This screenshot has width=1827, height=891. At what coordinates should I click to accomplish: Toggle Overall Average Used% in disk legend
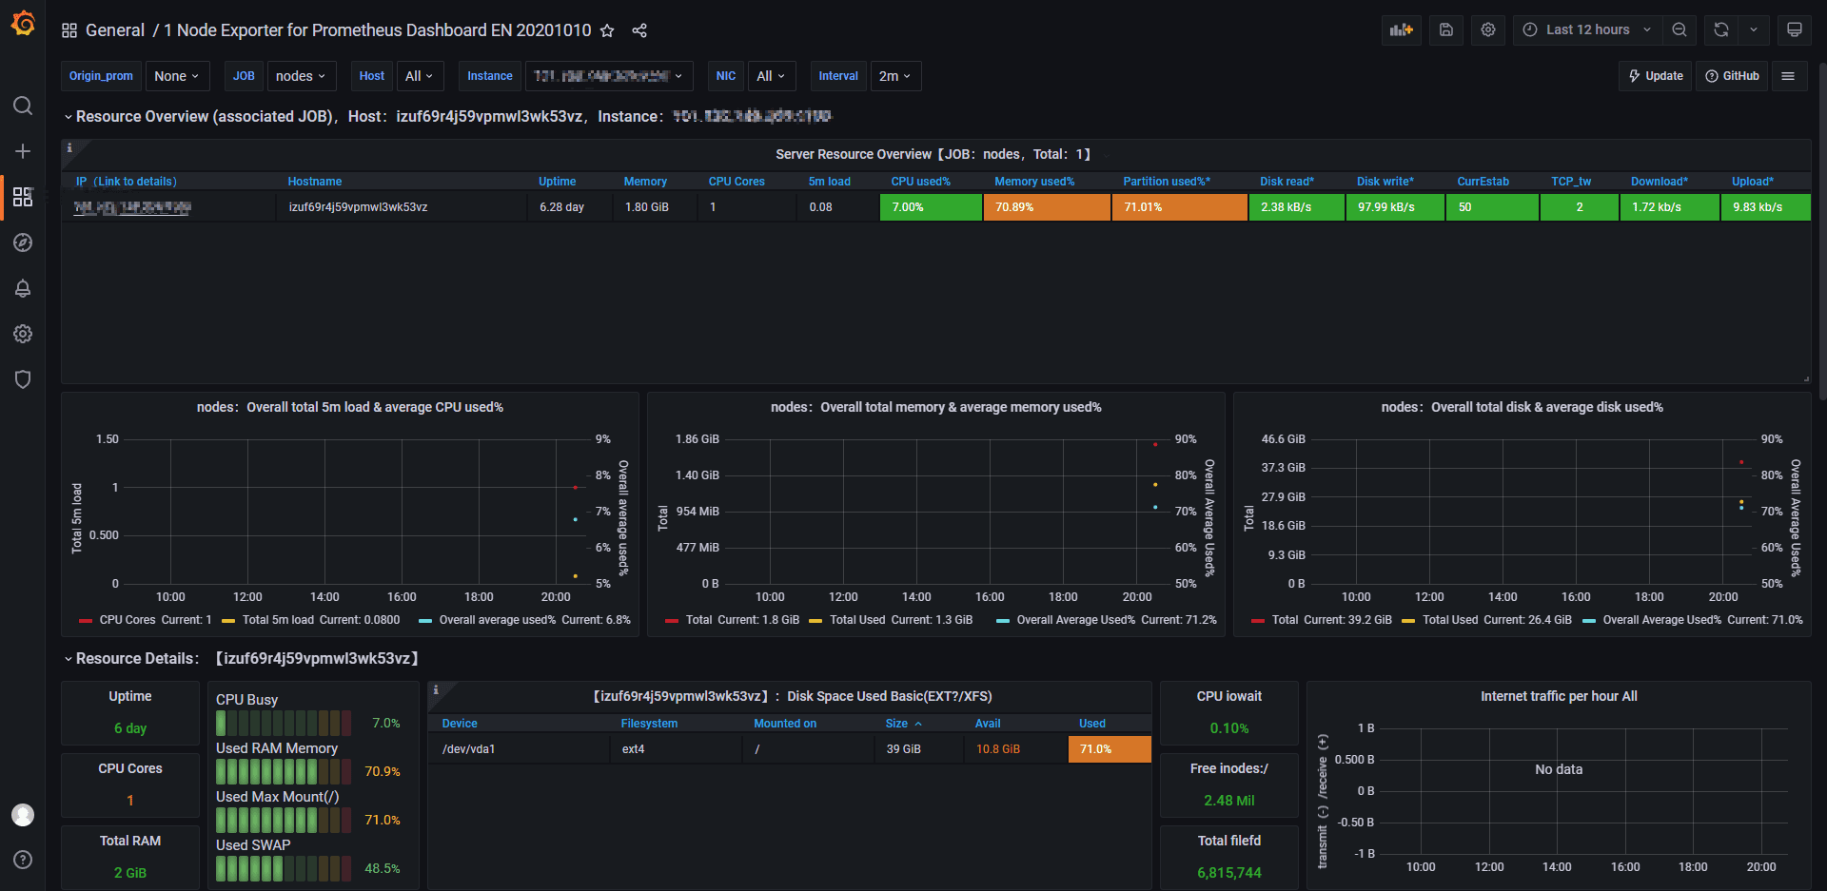[1660, 620]
